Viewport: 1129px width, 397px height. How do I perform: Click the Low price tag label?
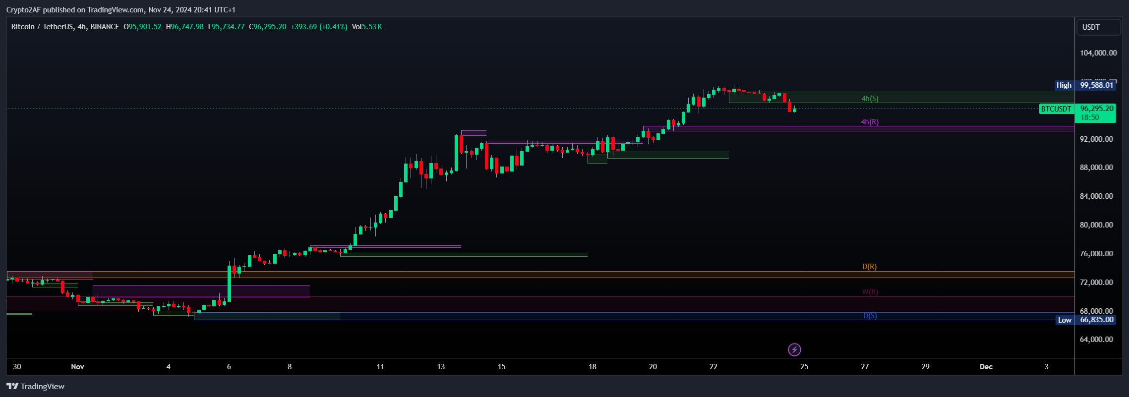(x=1065, y=320)
